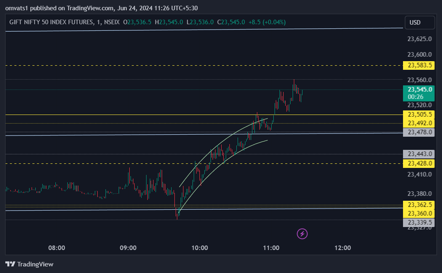Click the 12:00 time axis label
The height and width of the screenshot is (273, 442).
point(343,248)
